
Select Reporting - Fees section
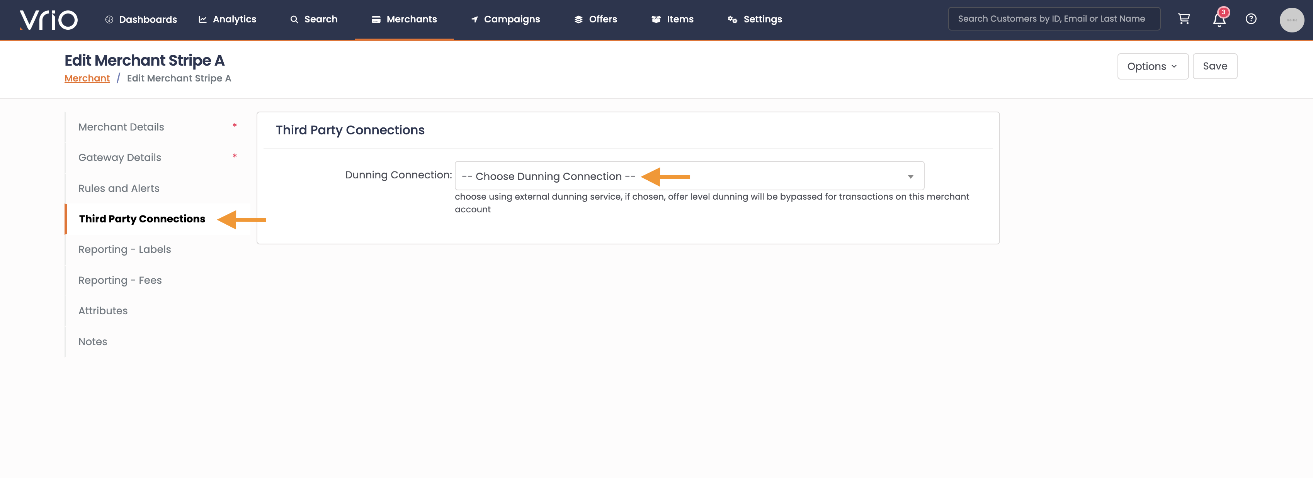click(158, 280)
